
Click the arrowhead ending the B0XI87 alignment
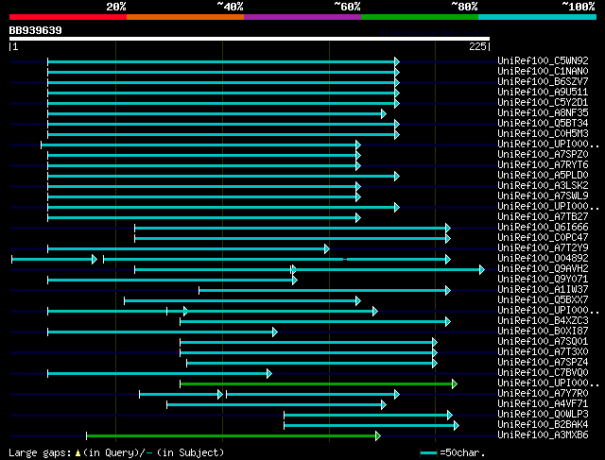coord(275,332)
